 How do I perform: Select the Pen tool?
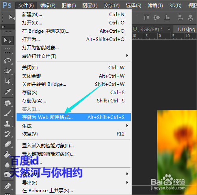coord(7,186)
